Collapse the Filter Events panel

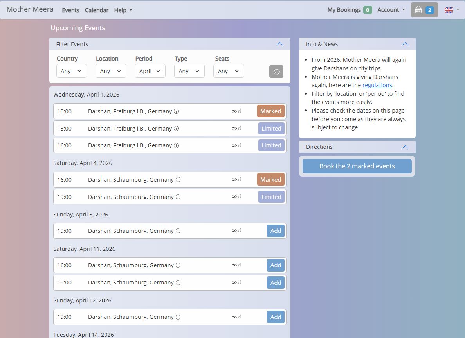click(x=279, y=44)
